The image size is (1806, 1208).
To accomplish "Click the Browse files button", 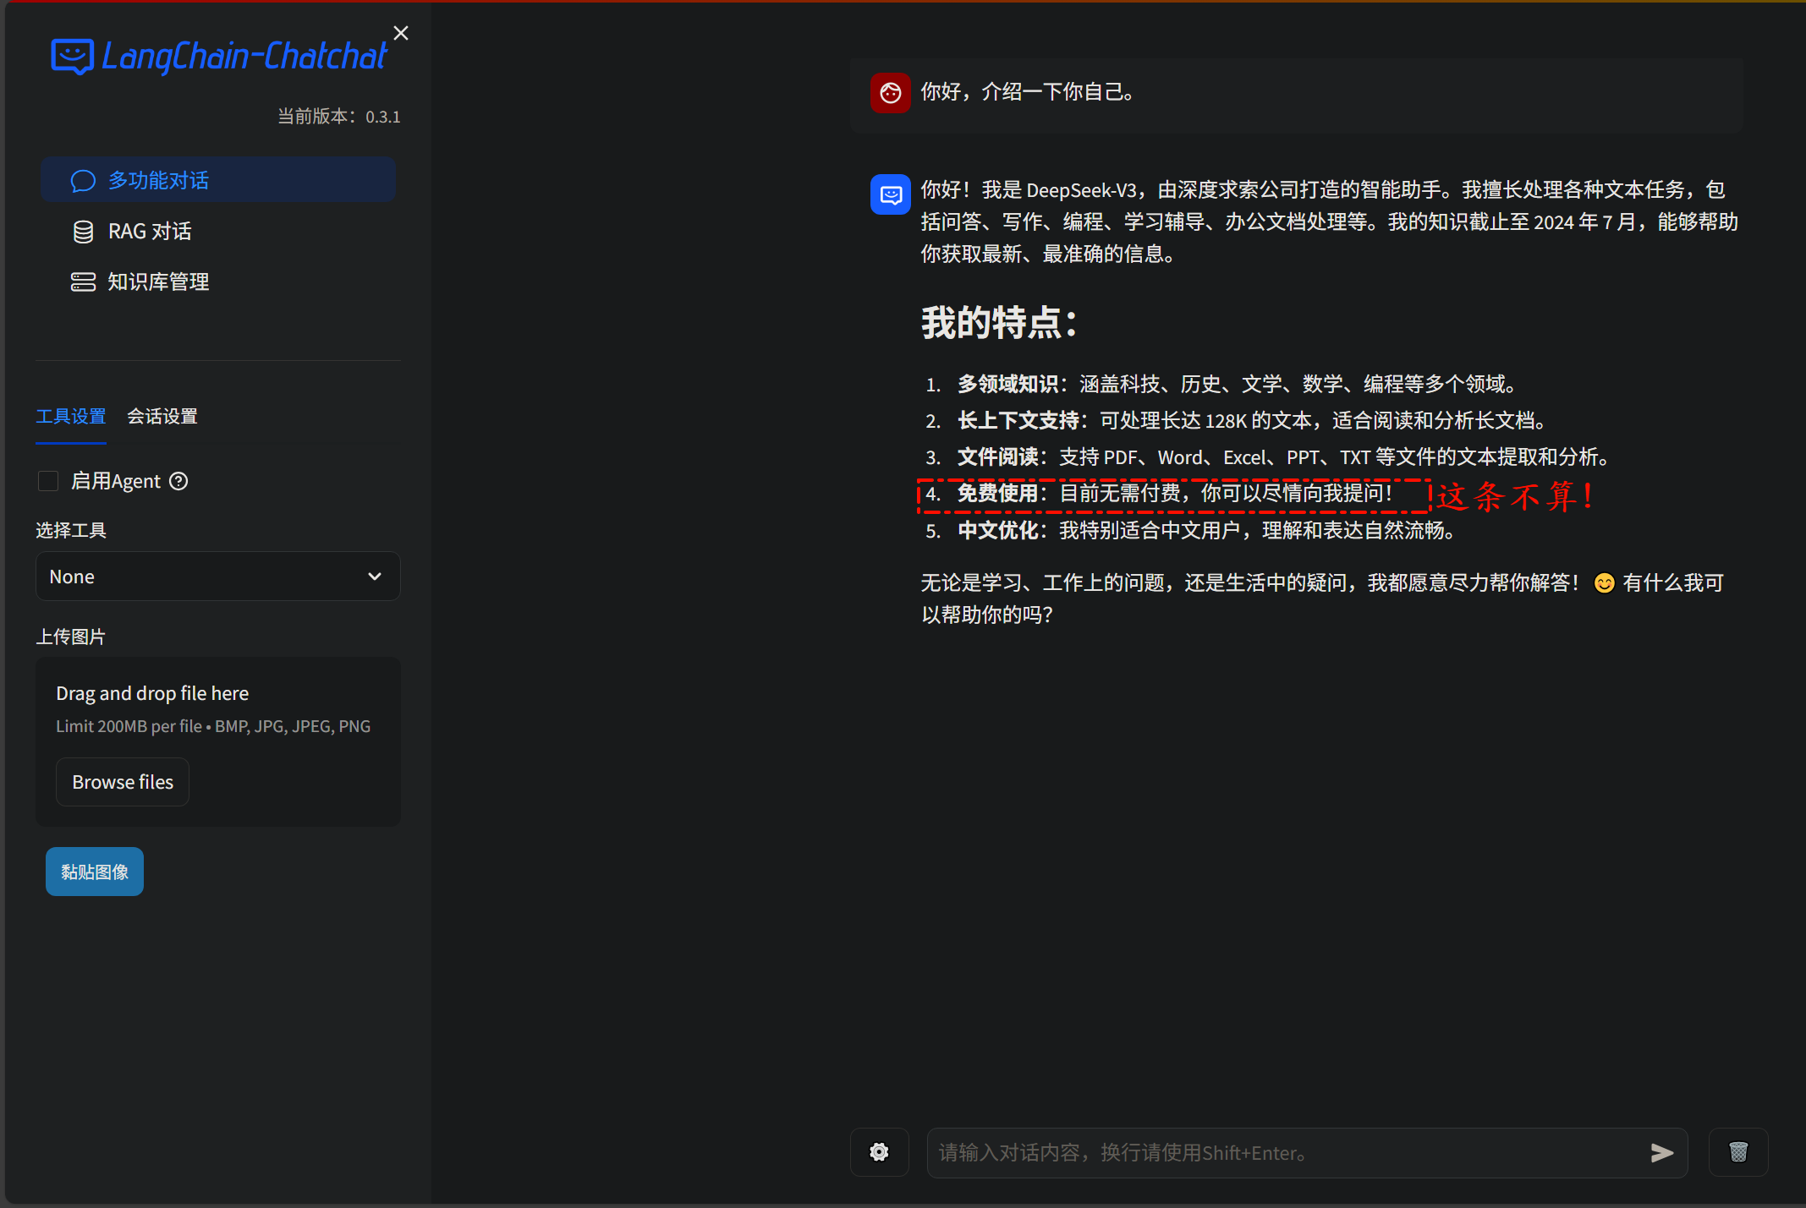I will [123, 782].
